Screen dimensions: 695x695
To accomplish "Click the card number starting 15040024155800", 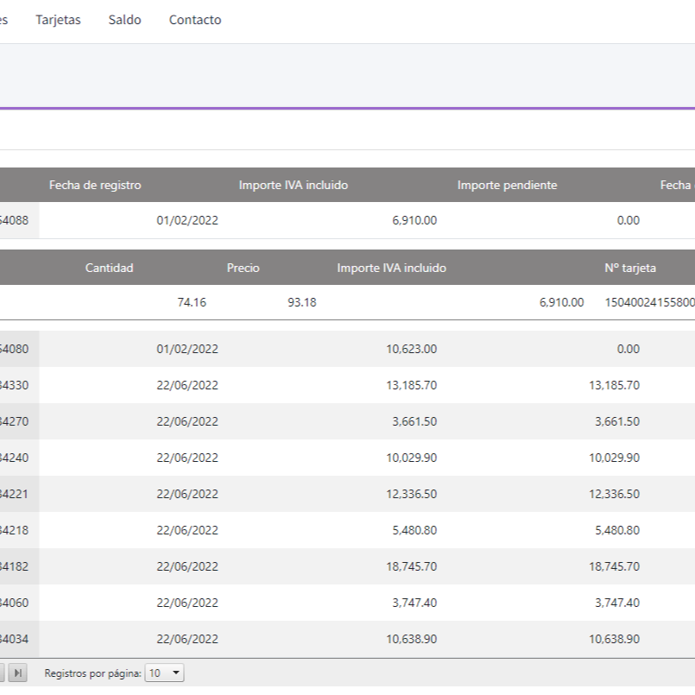I will point(649,302).
